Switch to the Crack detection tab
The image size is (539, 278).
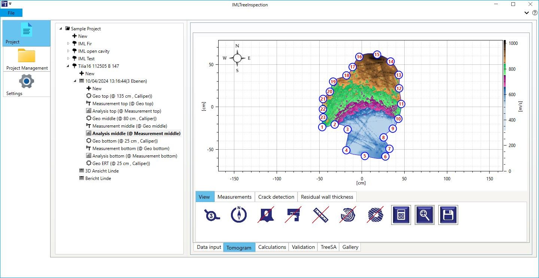tap(276, 197)
